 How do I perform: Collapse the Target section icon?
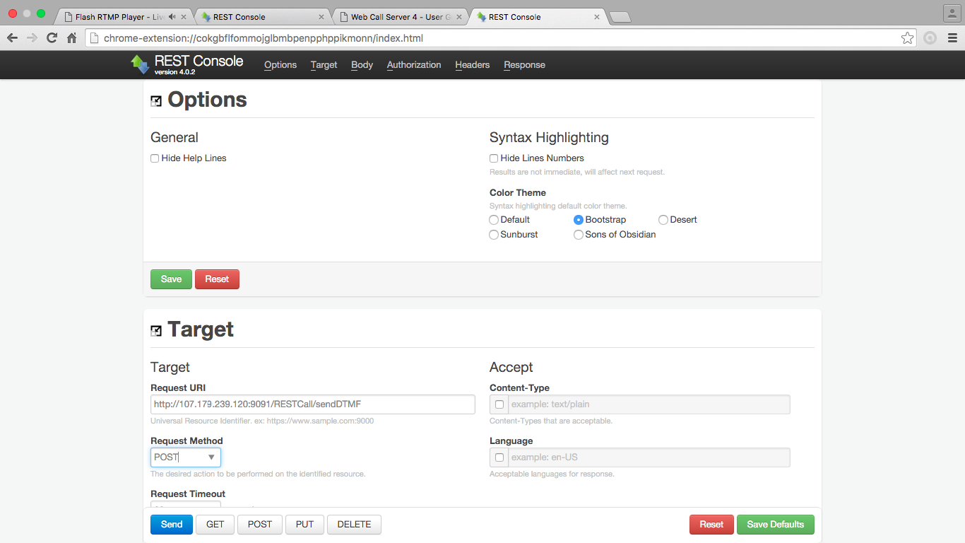(x=156, y=331)
